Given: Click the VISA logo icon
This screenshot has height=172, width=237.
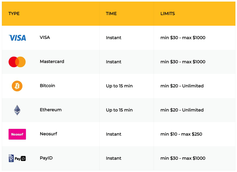Looking at the screenshot, I should (17, 38).
